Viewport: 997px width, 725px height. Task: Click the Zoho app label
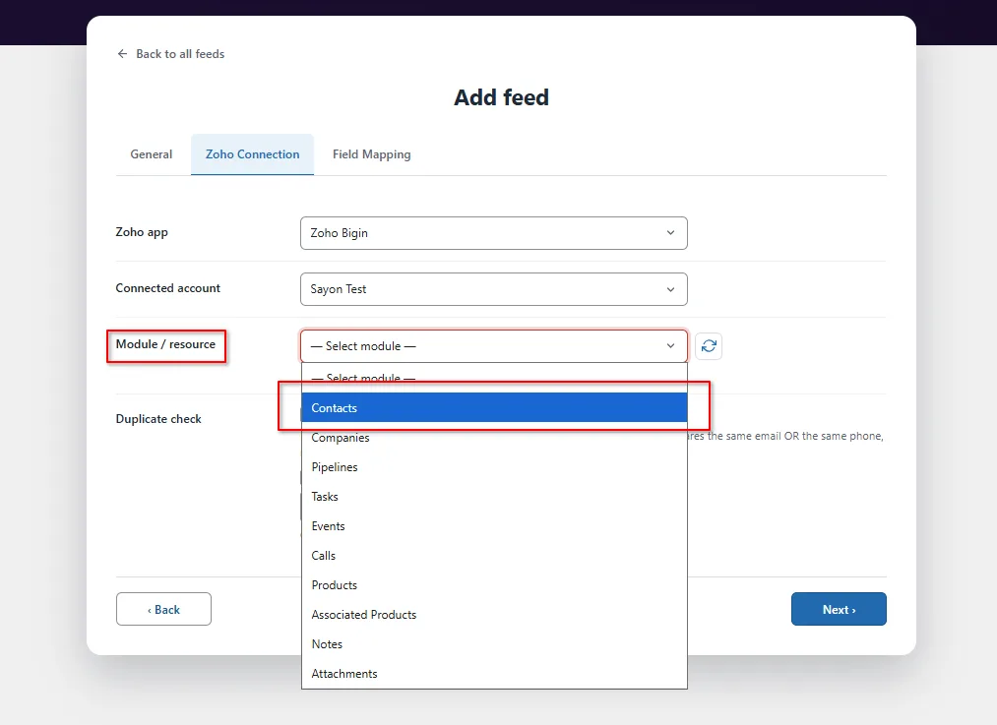pos(142,232)
